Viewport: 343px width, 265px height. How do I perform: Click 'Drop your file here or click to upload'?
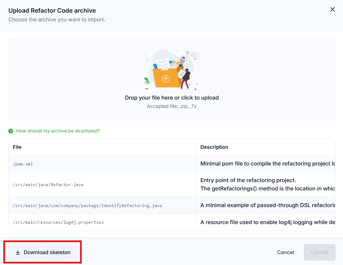coord(172,98)
